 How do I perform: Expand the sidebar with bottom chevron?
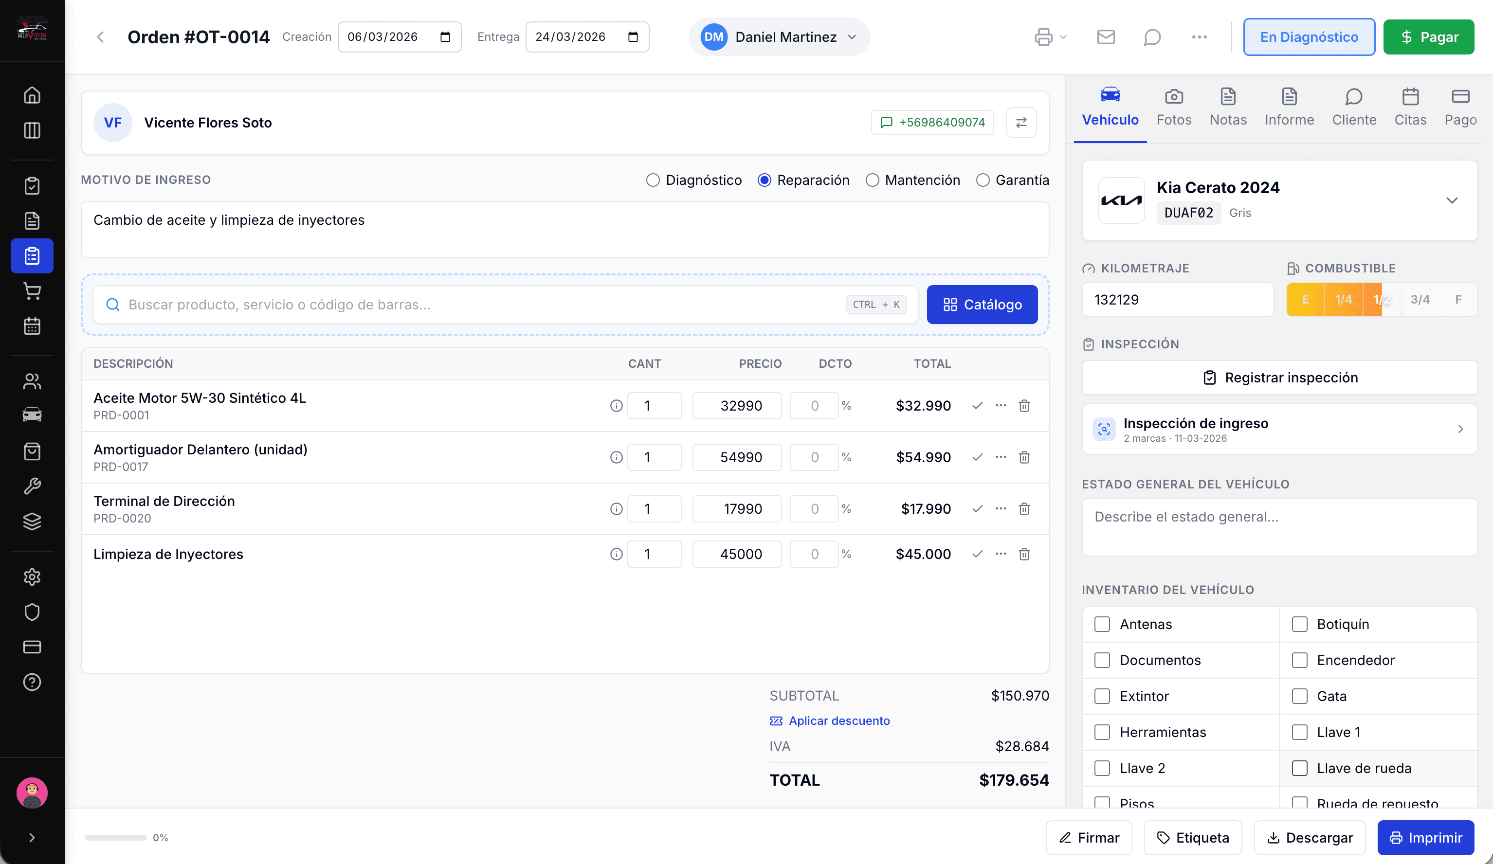pos(32,837)
